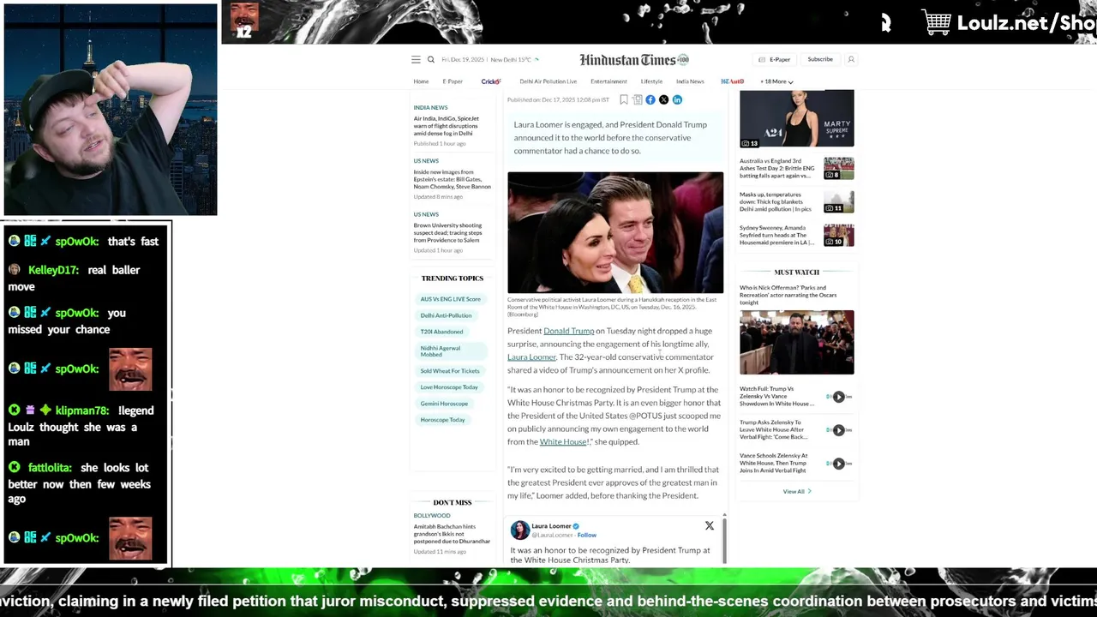1097x617 pixels.
Task: Play the Trump Vs Zelensky Vs Vance video
Action: coord(839,397)
